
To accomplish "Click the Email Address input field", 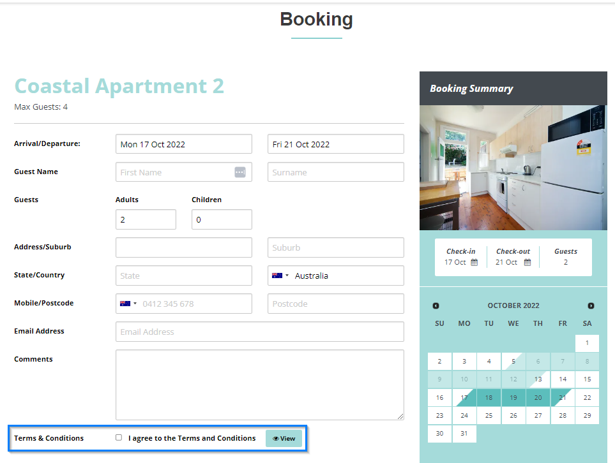I will 259,332.
